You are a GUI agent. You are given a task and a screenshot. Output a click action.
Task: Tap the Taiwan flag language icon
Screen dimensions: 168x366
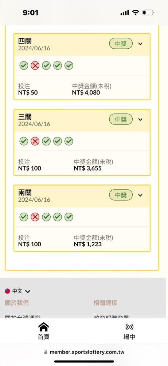[x=7, y=291]
